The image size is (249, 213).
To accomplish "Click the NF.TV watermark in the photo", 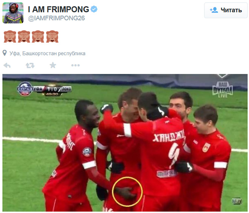I will (x=237, y=201).
